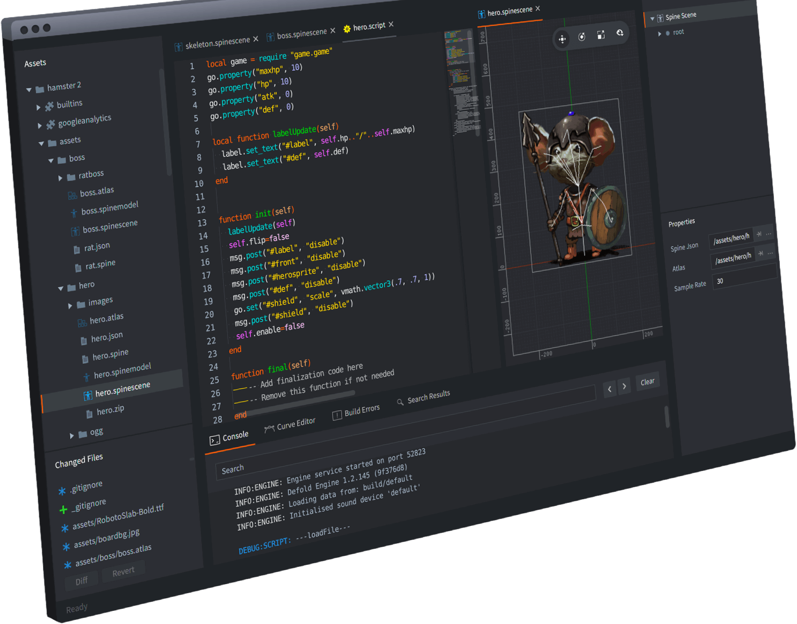The height and width of the screenshot is (624, 797).
Task: Click the Spine Json path field
Action: [731, 239]
